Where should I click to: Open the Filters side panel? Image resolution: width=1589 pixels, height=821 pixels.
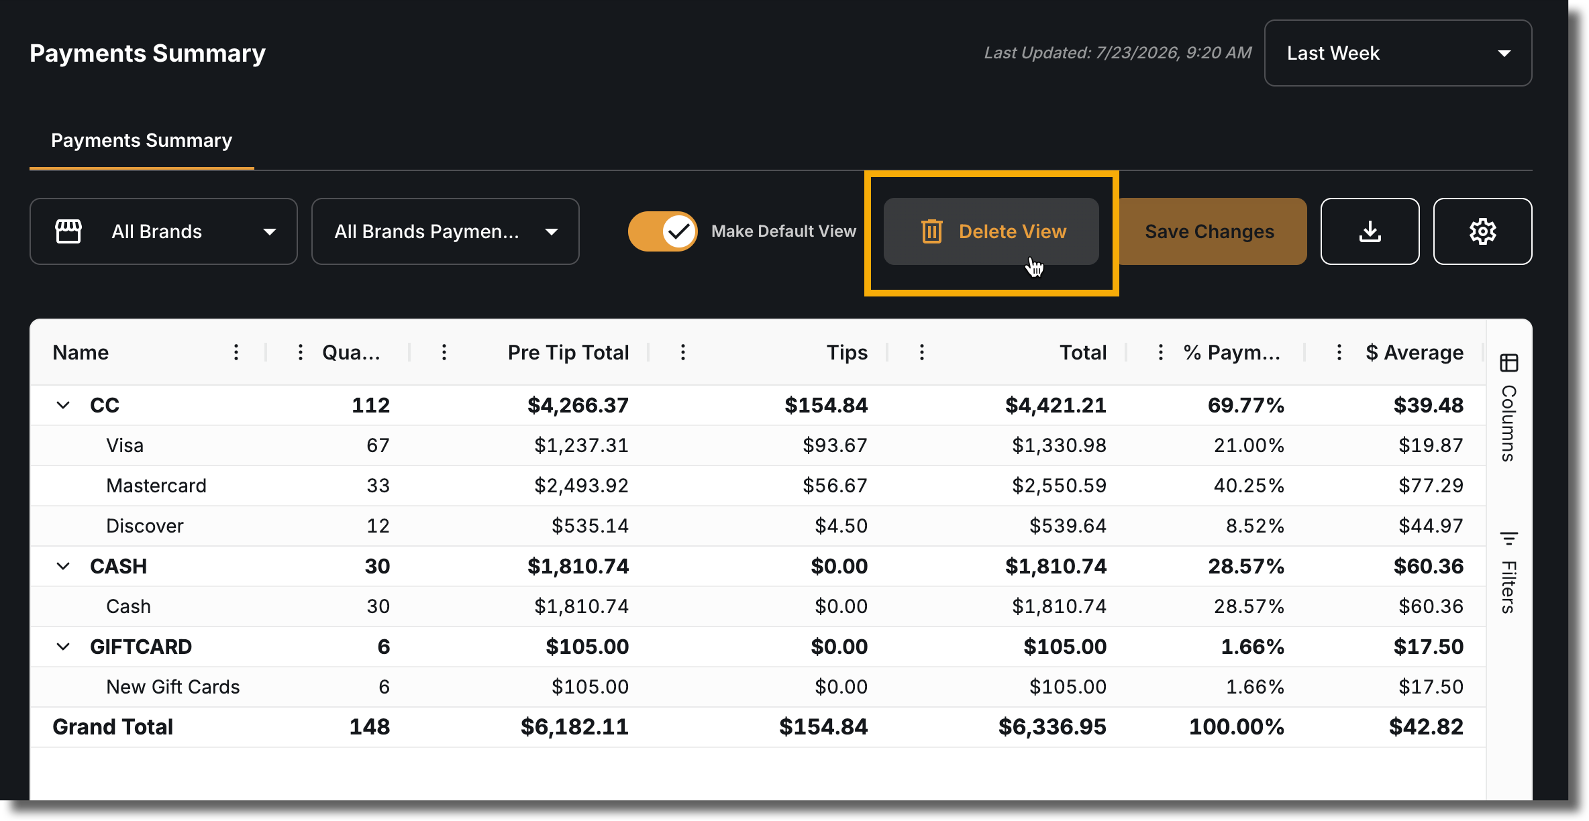click(x=1508, y=572)
